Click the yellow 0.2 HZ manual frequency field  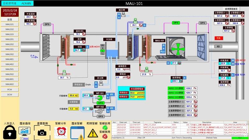click(x=73, y=109)
